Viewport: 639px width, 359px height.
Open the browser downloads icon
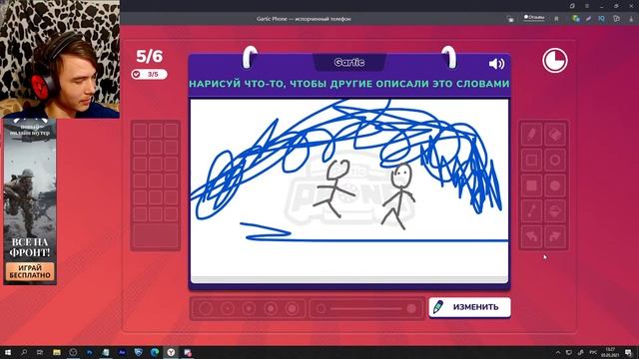(631, 18)
